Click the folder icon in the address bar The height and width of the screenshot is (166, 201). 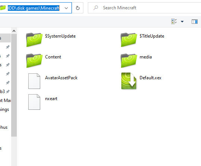click(x=3, y=8)
